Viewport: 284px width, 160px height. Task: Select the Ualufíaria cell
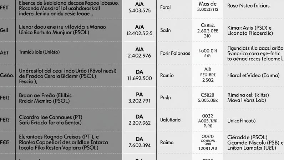170,120
